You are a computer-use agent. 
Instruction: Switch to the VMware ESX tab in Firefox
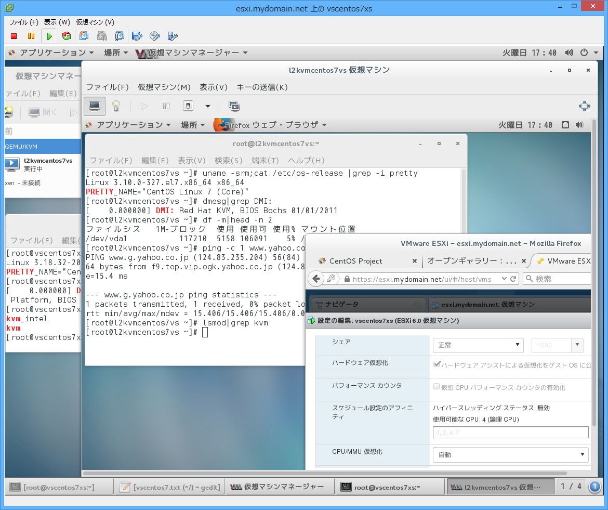(563, 261)
